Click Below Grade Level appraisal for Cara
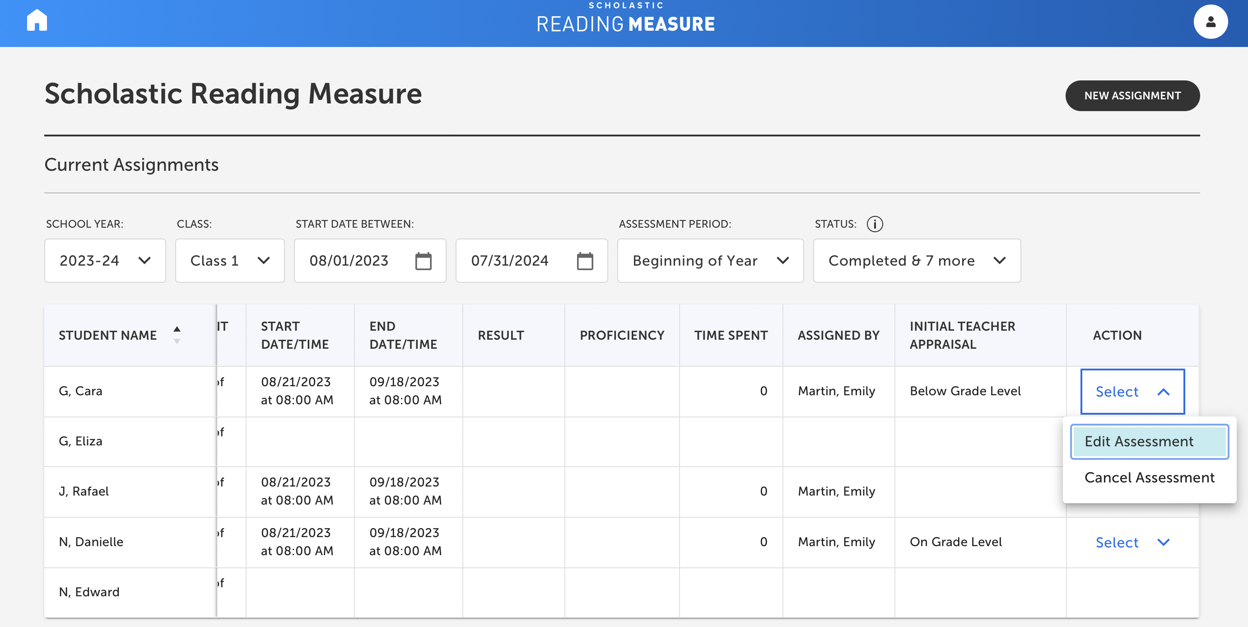This screenshot has height=627, width=1248. point(965,391)
